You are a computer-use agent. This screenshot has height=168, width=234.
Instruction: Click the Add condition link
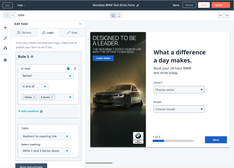coord(28,111)
